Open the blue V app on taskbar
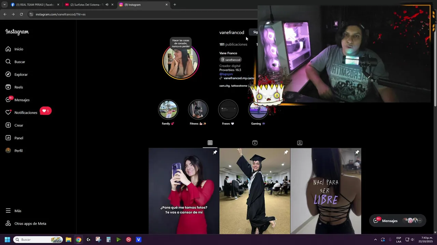437x245 pixels. click(139, 240)
